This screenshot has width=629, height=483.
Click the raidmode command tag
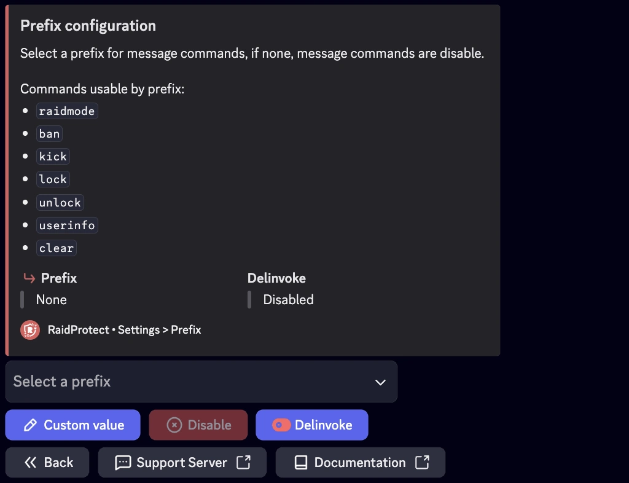(x=67, y=111)
